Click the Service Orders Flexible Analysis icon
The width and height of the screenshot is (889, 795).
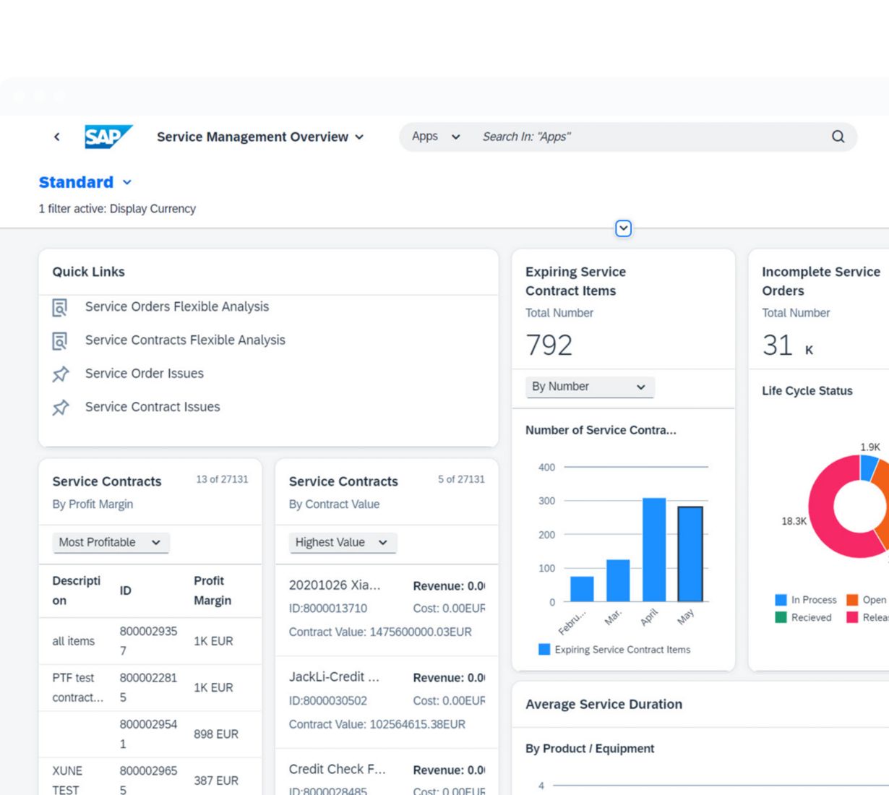click(x=60, y=307)
